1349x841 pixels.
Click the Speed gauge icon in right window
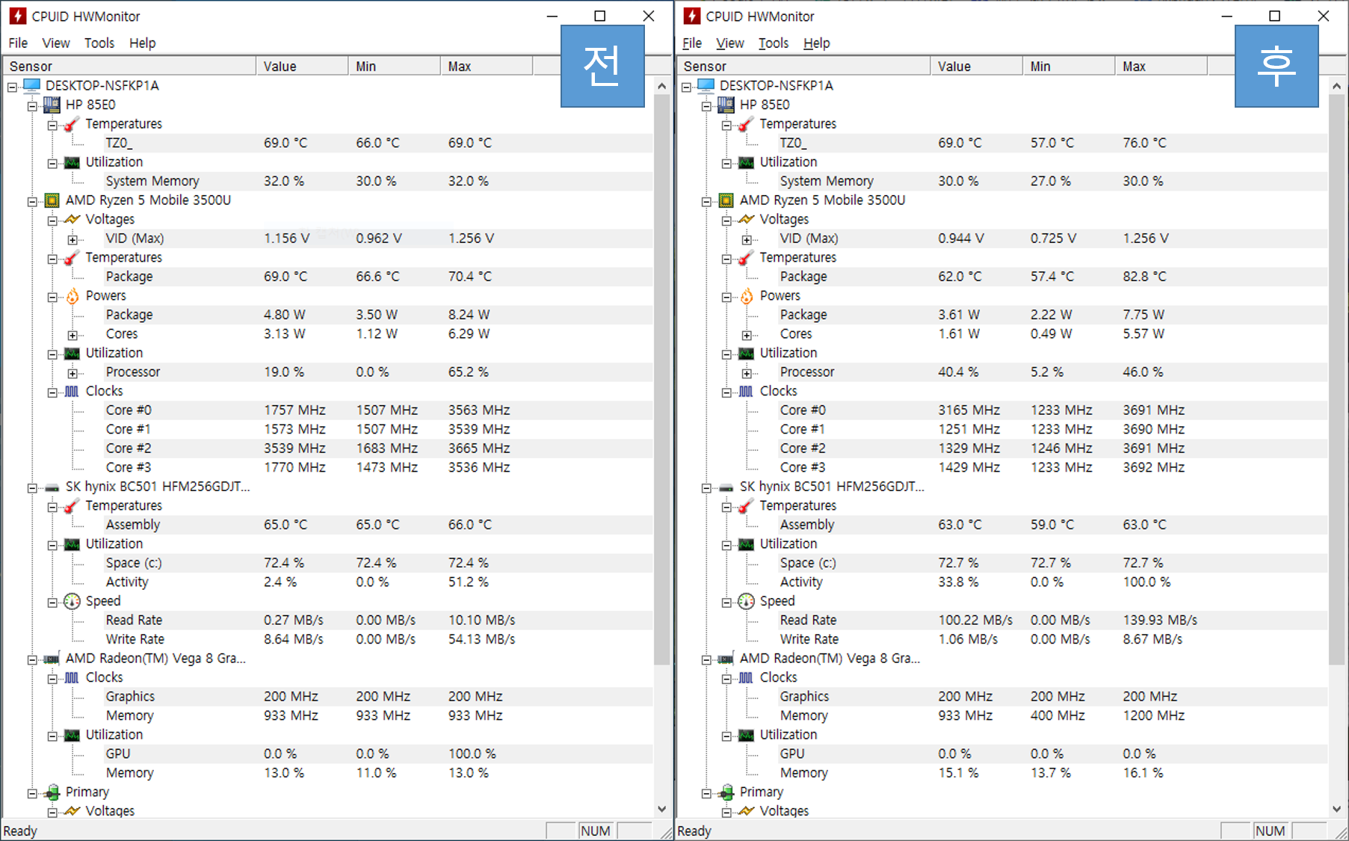pos(746,601)
